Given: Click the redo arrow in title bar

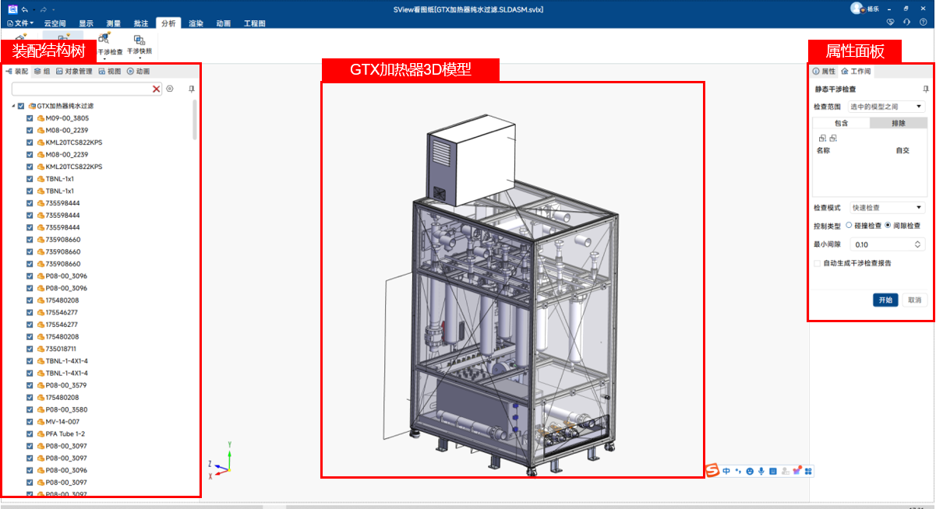Looking at the screenshot, I should [x=42, y=9].
